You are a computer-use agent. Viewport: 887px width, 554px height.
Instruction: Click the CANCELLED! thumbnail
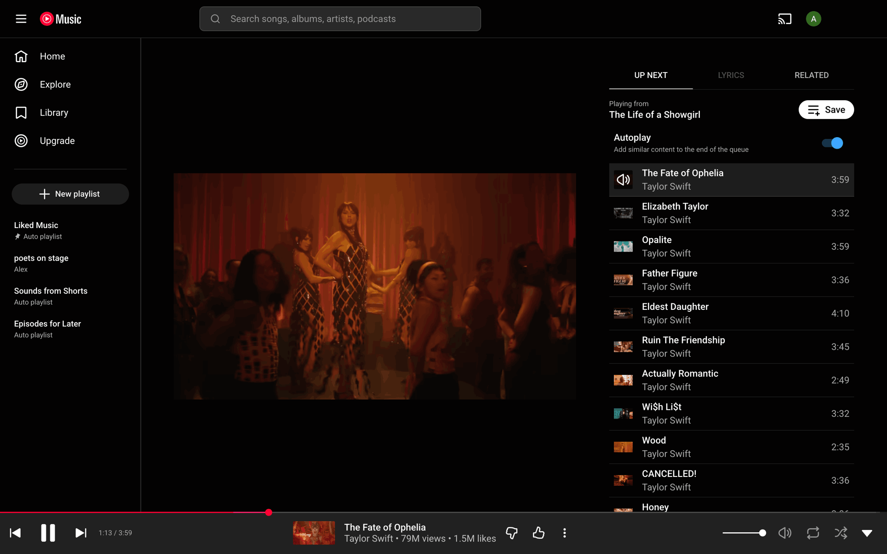[623, 481]
